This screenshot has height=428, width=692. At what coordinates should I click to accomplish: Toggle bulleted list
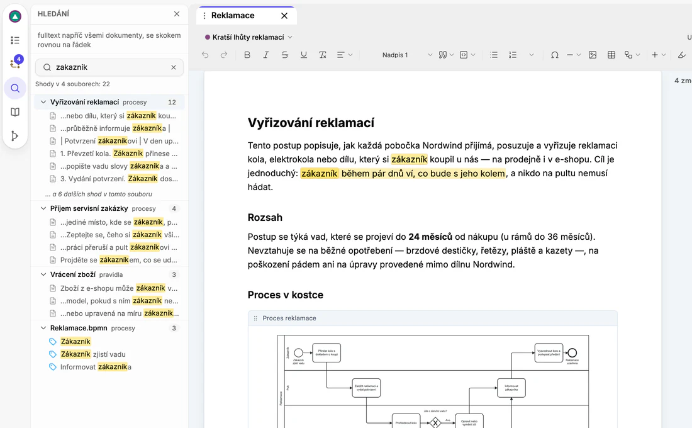point(494,55)
